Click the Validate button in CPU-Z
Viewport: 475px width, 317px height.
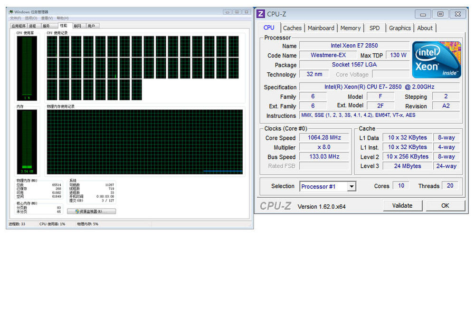[x=402, y=206]
